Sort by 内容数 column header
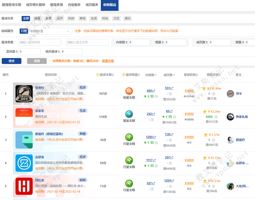Viewport: 255px width, 200px height. coord(151,75)
